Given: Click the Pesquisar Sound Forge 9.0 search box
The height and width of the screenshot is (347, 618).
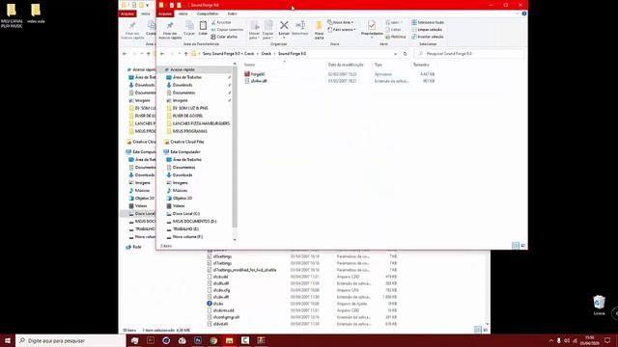Looking at the screenshot, I should [469, 54].
